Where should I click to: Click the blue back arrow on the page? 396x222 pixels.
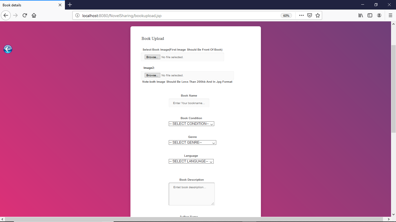[x=8, y=49]
